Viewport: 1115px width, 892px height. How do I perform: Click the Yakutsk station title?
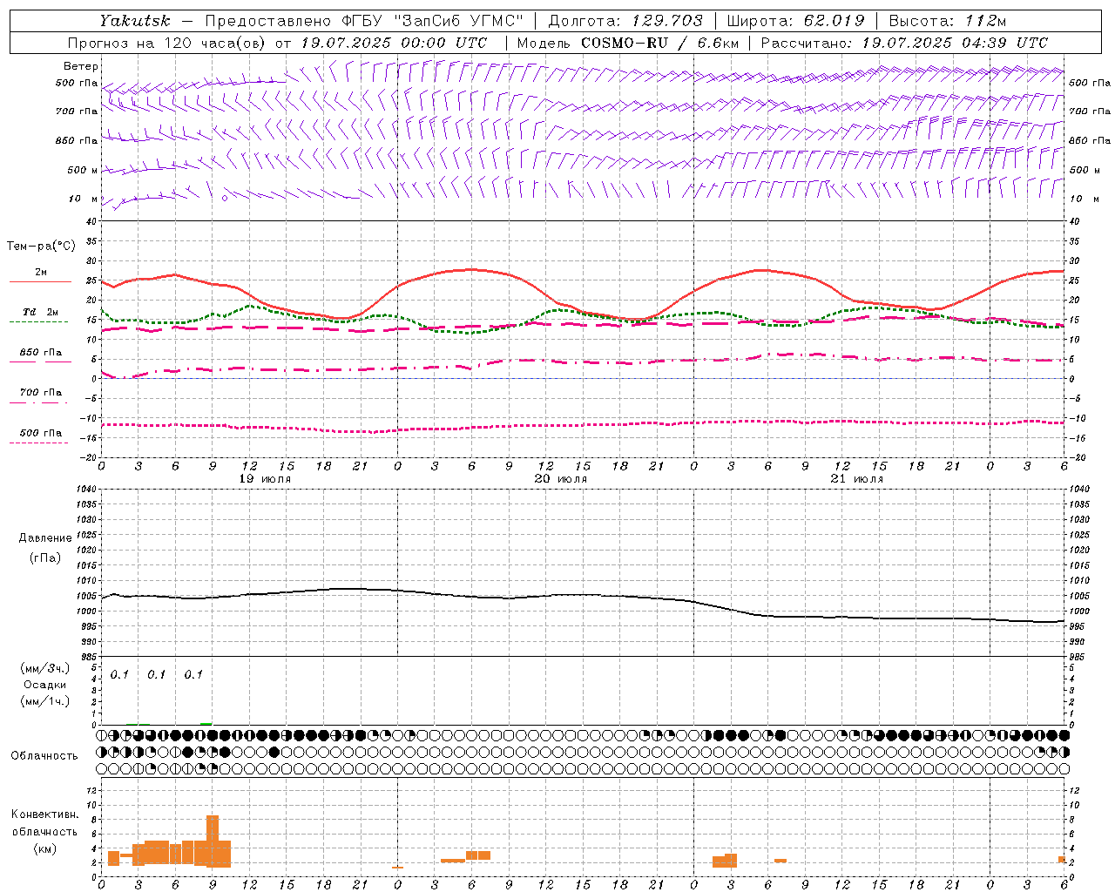[135, 21]
